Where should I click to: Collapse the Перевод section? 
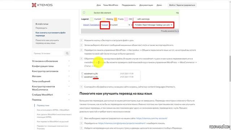[51, 100]
